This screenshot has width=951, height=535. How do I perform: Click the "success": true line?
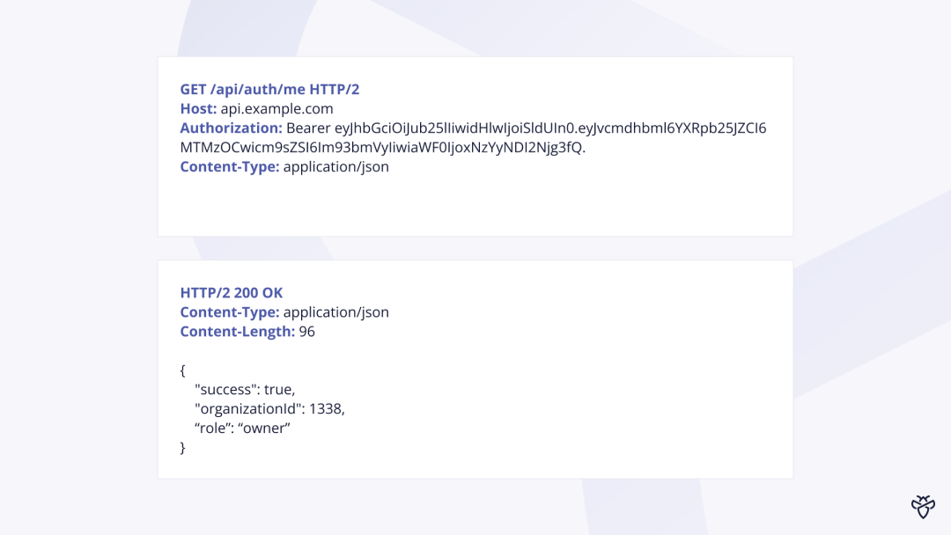coord(245,390)
